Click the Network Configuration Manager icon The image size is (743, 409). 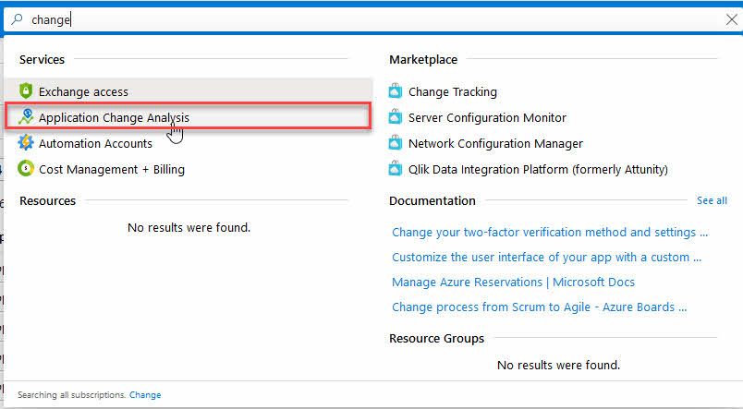click(x=396, y=143)
